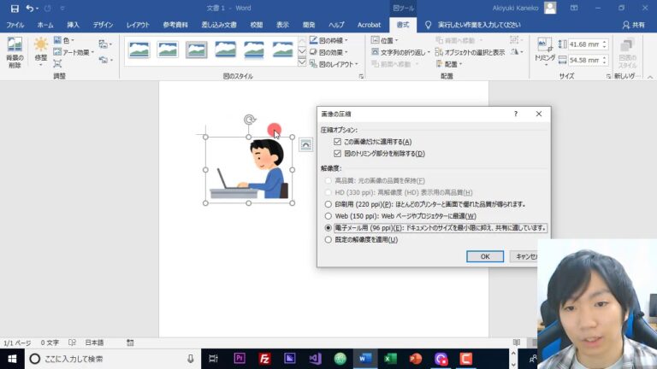
Task: Select the 印刷用 (220 ppi) radio option
Action: pyautogui.click(x=328, y=204)
